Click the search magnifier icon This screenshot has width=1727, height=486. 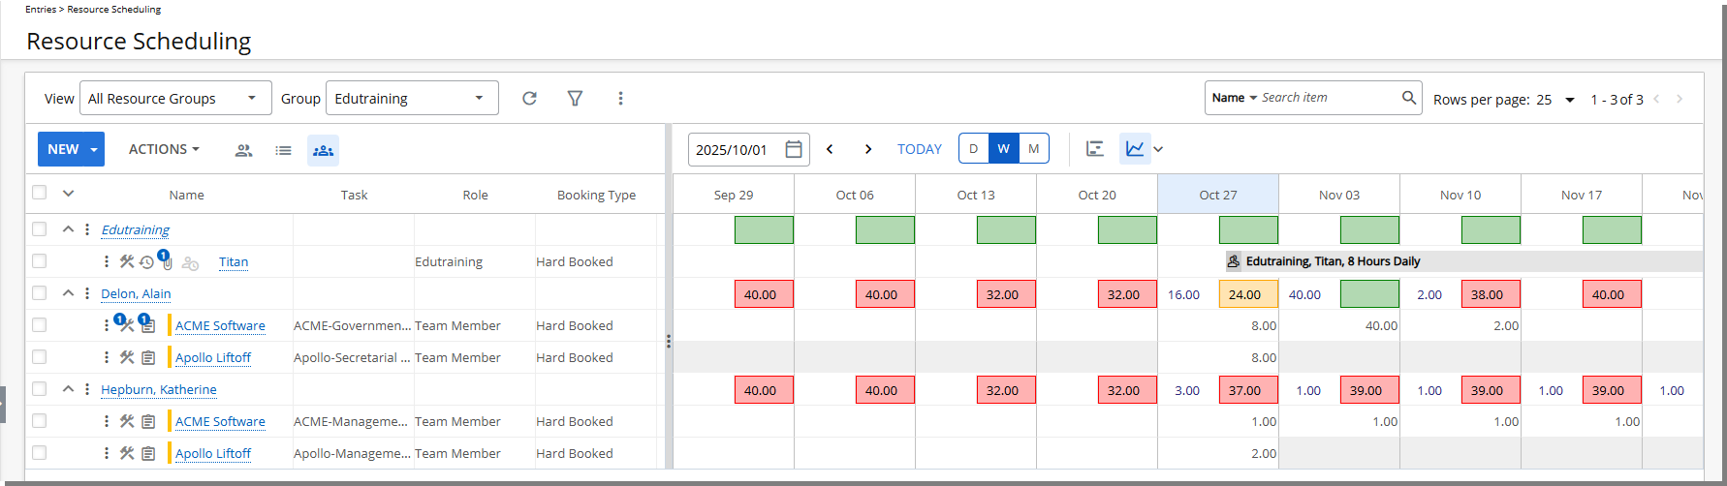click(1409, 98)
